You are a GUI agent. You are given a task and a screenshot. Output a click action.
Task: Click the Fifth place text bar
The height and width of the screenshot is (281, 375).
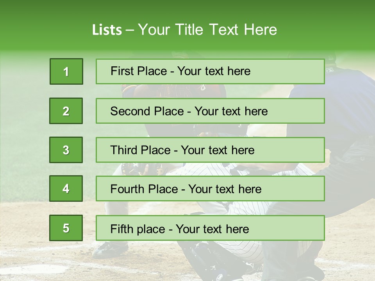[x=210, y=228]
